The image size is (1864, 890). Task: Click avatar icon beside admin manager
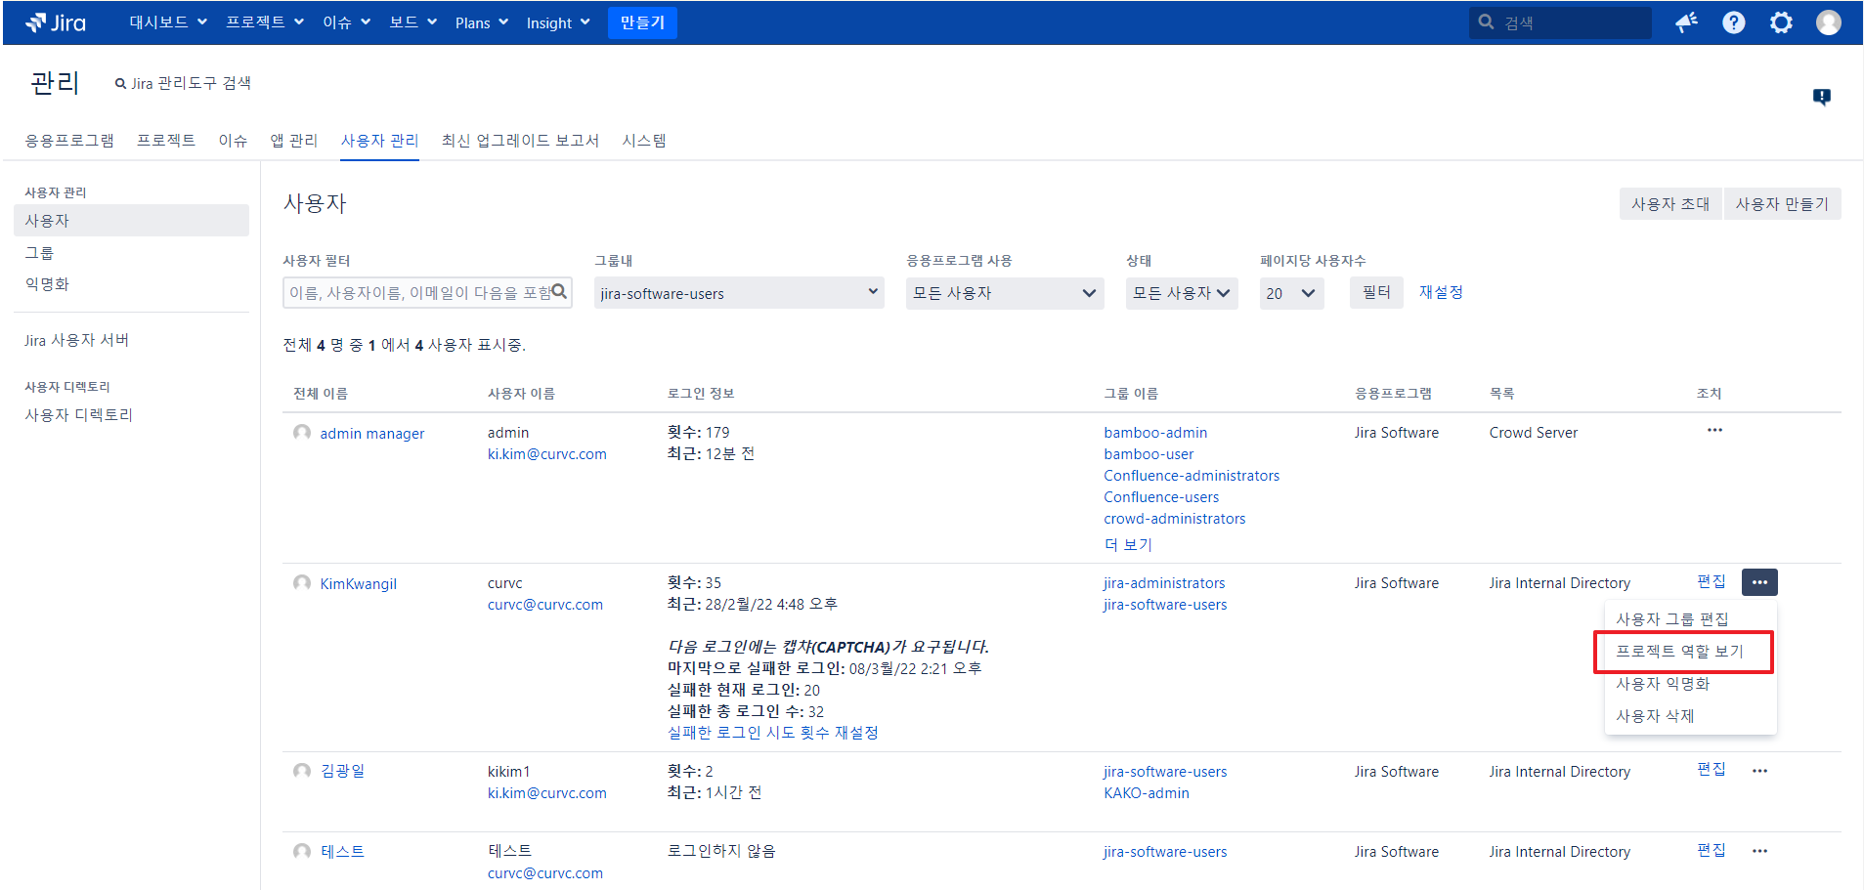tap(302, 433)
